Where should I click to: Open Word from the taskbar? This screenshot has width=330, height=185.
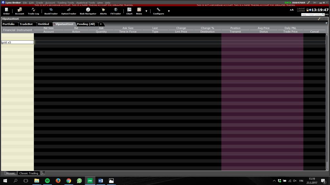click(x=101, y=181)
